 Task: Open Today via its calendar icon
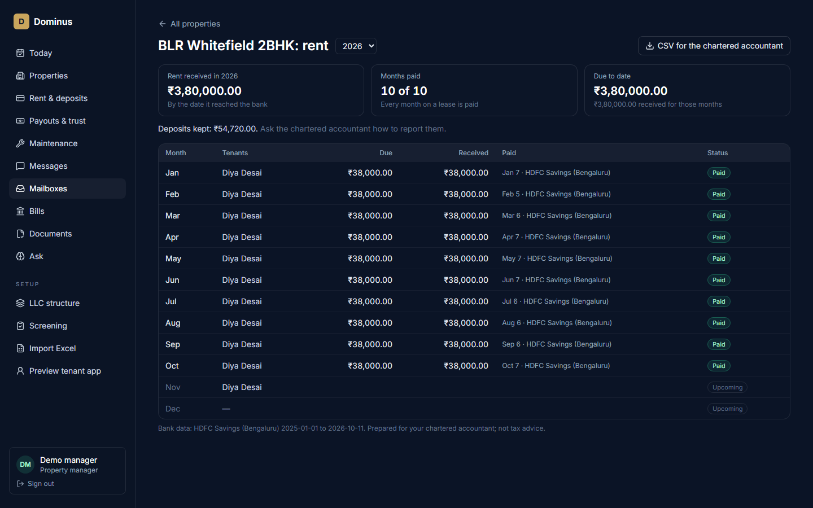click(20, 53)
